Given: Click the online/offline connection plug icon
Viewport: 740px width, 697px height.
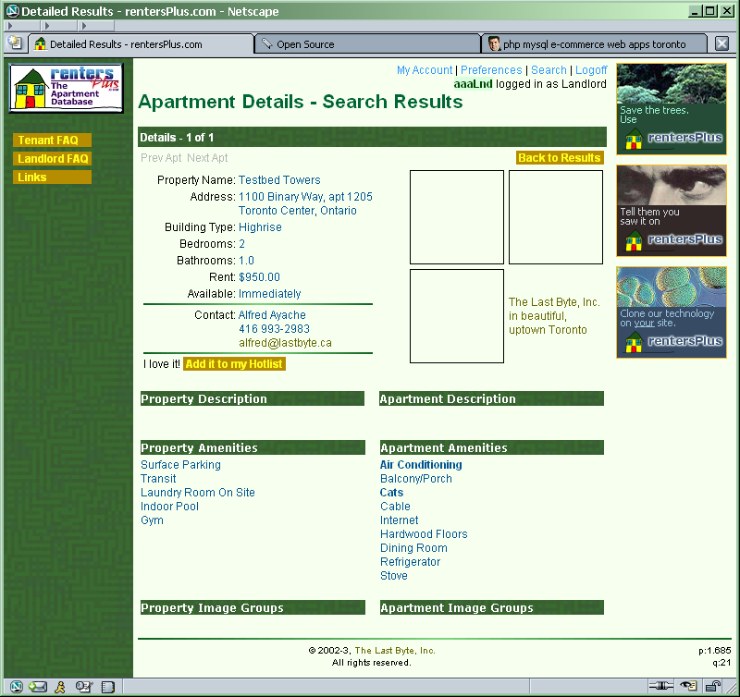Looking at the screenshot, I should pyautogui.click(x=660, y=687).
